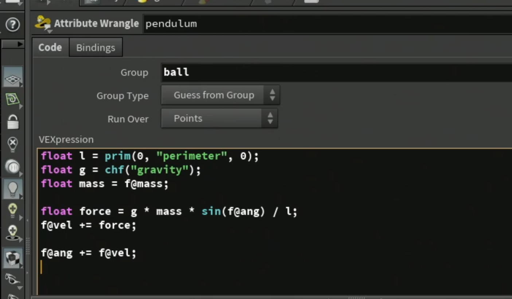Viewport: 512px width, 299px height.
Task: Toggle the plain light bulb lighting icon
Action: 13,189
